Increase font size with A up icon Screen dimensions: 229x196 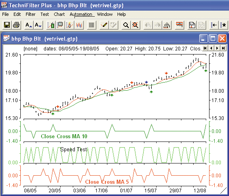pyautogui.click(x=28, y=25)
